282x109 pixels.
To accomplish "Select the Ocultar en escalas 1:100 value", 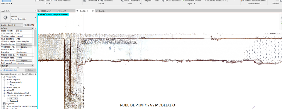I will point(24,49).
